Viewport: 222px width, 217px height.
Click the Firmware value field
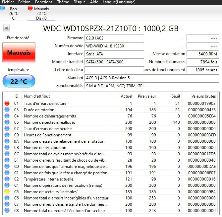click(x=114, y=38)
